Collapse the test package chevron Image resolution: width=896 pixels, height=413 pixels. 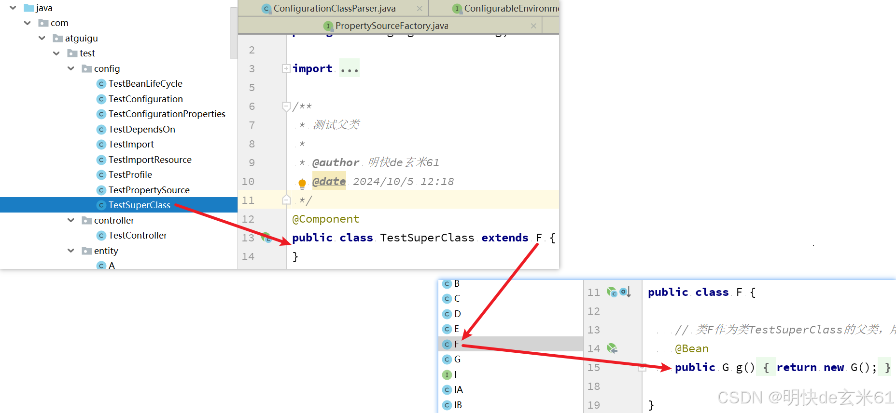[56, 53]
